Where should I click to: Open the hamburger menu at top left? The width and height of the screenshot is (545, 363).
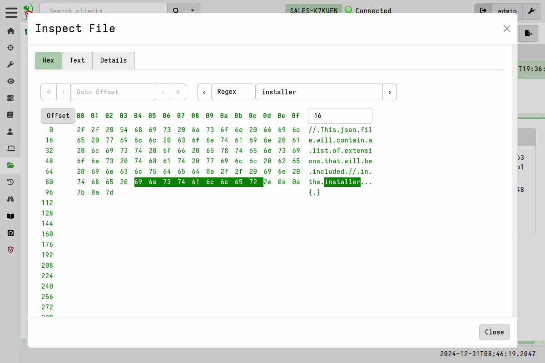pyautogui.click(x=11, y=13)
